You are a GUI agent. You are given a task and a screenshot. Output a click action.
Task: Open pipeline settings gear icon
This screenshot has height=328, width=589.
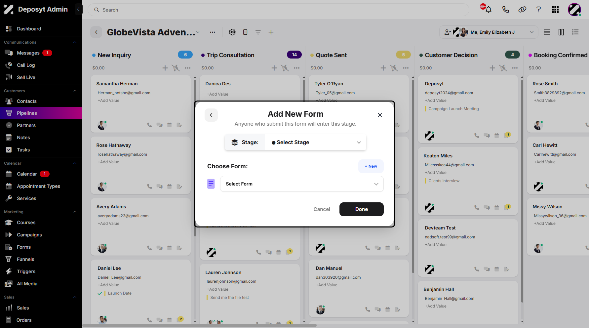(x=232, y=32)
